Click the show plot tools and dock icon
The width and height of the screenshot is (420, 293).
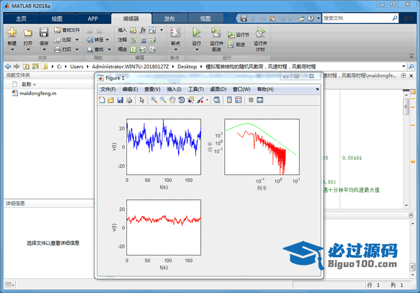pyautogui.click(x=260, y=100)
